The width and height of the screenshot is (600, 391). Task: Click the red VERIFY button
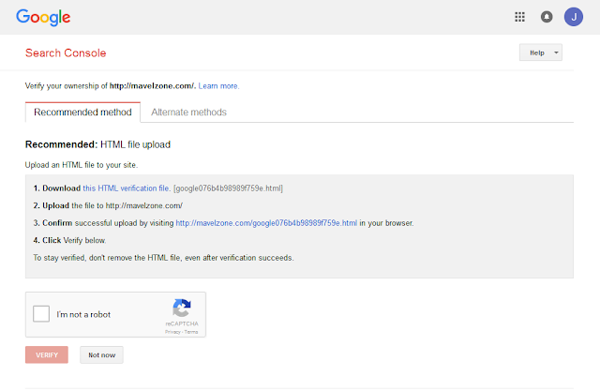(47, 354)
